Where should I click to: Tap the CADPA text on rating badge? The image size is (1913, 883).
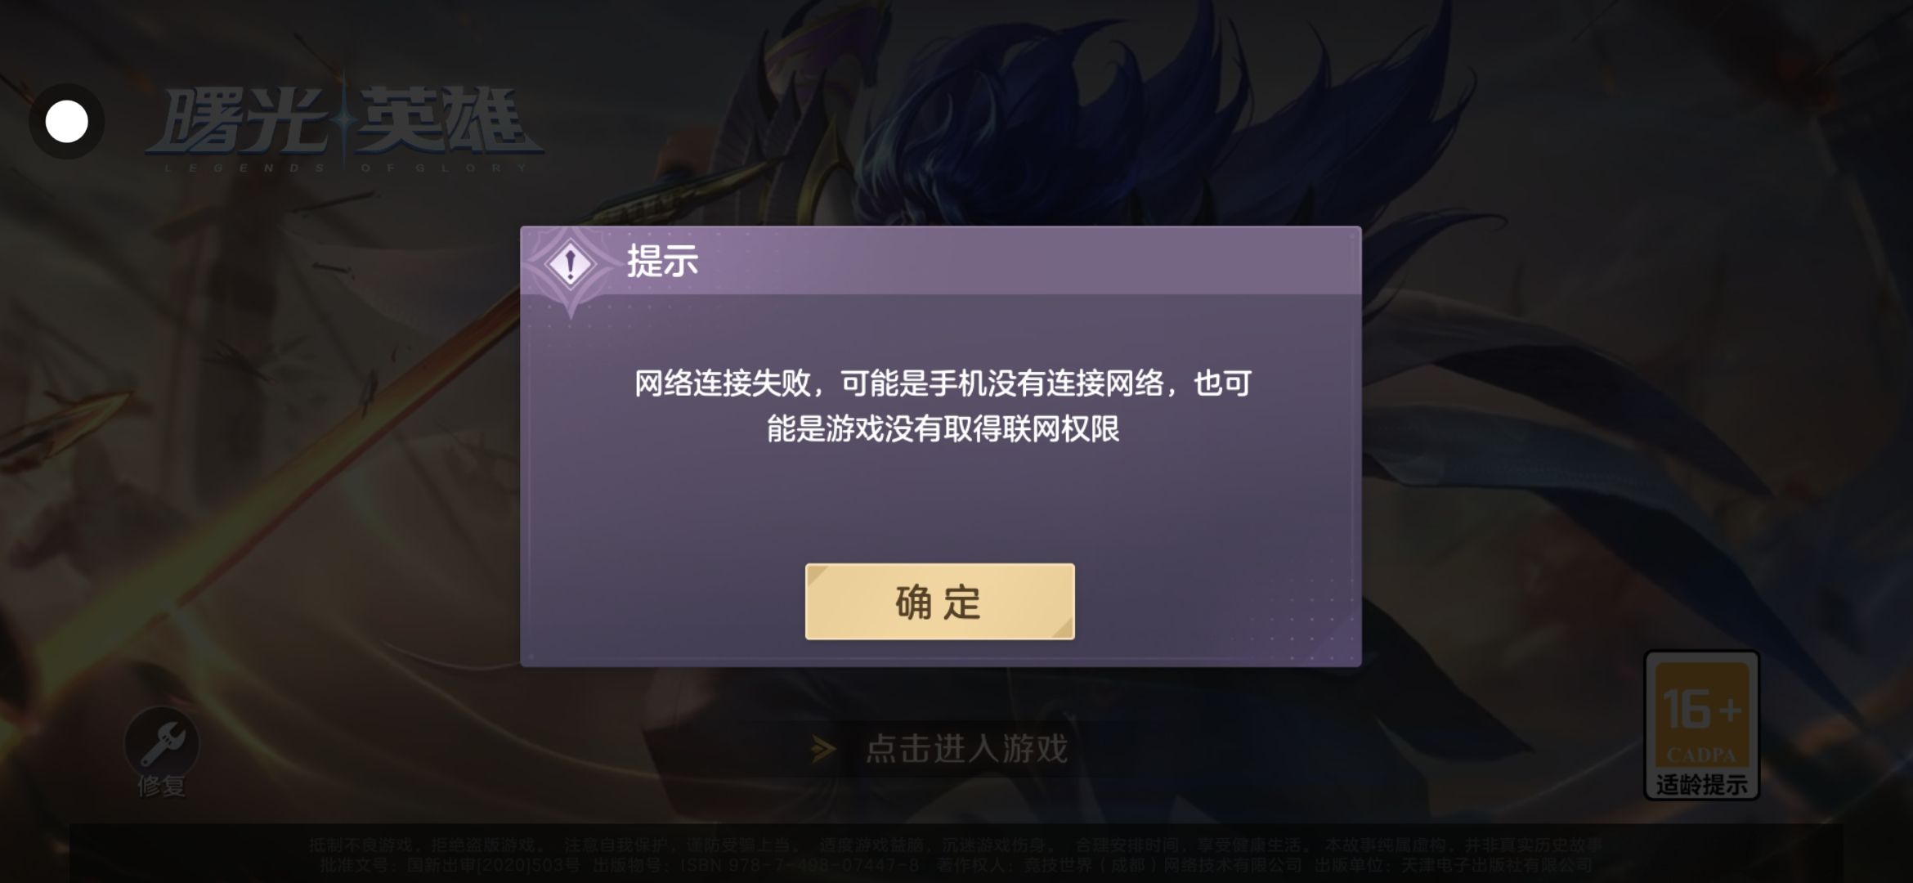pyautogui.click(x=1701, y=755)
